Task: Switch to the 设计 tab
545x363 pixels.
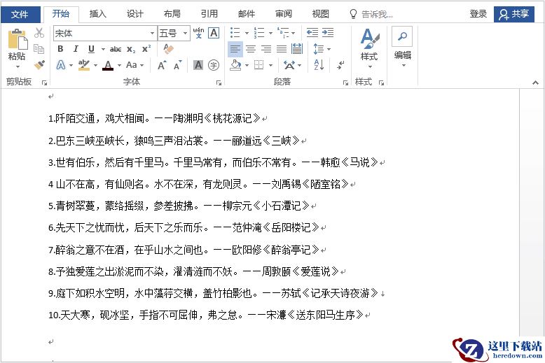Action: pyautogui.click(x=135, y=14)
